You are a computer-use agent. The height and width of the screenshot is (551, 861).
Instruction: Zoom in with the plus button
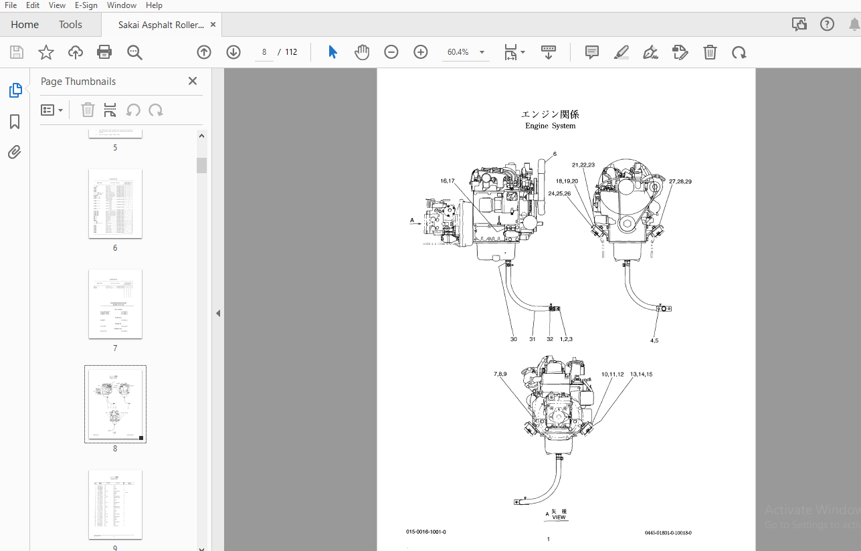421,52
